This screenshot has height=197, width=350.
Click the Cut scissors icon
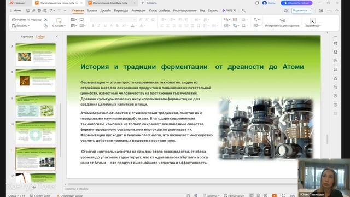tap(45, 20)
